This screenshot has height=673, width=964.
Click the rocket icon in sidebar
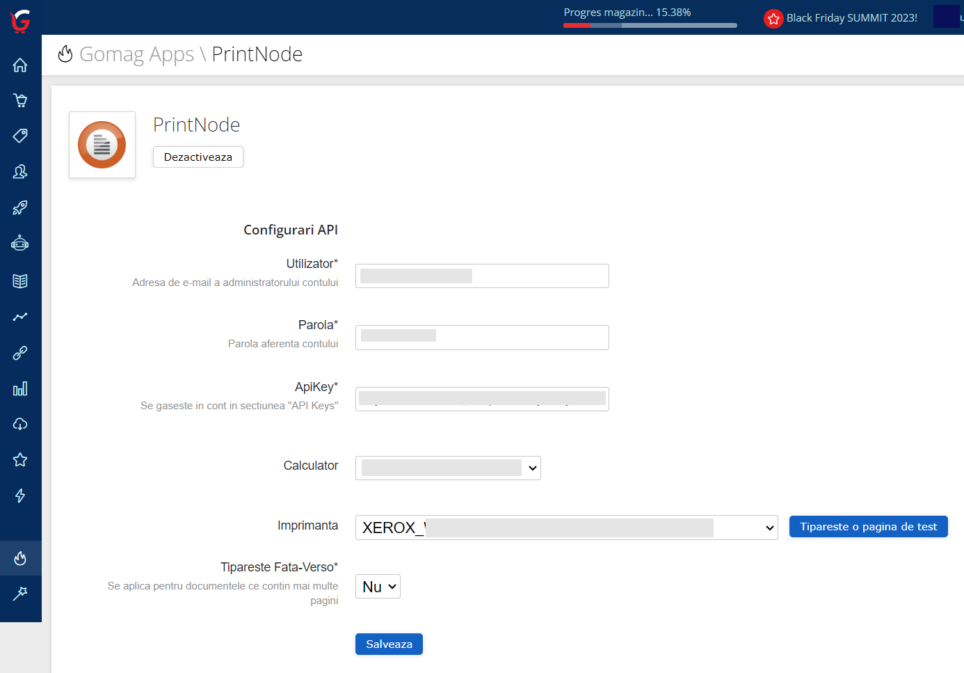click(x=20, y=207)
